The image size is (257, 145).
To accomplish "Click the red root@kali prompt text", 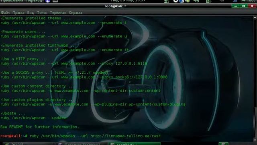I will [10, 136].
